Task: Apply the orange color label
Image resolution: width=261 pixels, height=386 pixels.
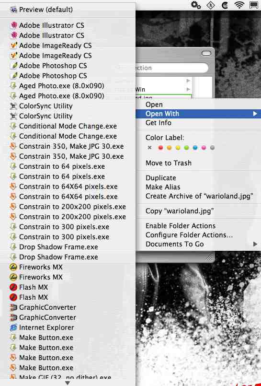Action: point(170,148)
